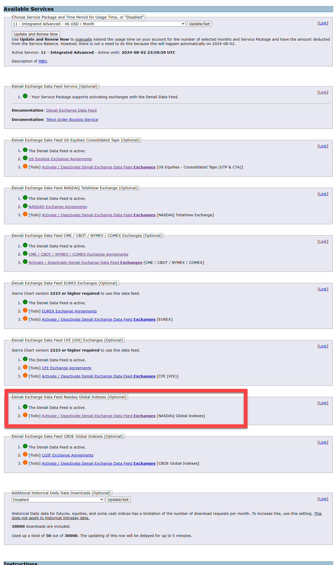
Task: Click [Link] in the Nasdaq Global Indexes section
Action: click(x=323, y=403)
